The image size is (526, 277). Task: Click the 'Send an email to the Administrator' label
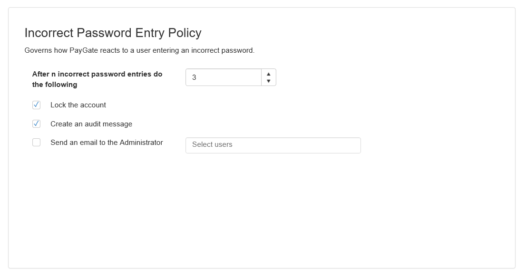tap(107, 143)
